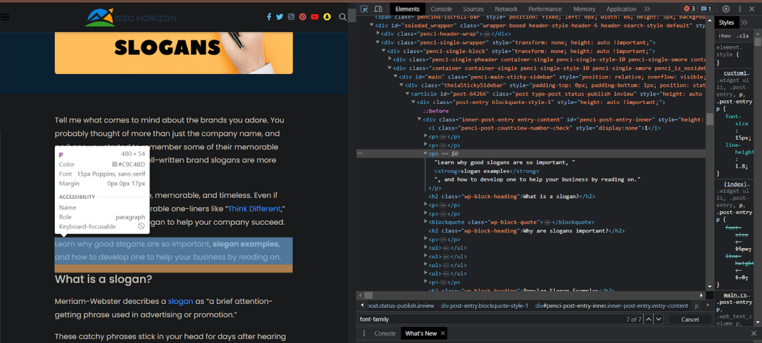Cancel the font-family search

click(x=690, y=320)
